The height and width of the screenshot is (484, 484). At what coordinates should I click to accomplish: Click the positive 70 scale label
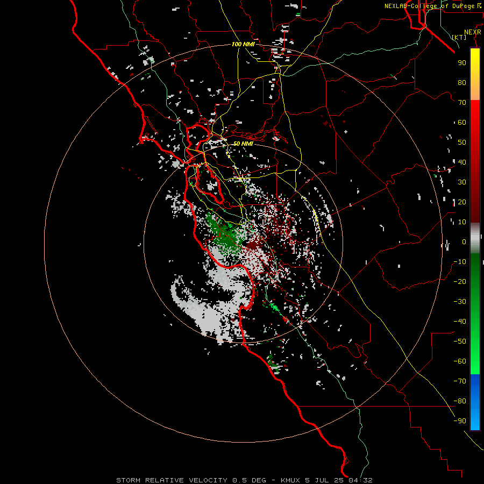[462, 103]
